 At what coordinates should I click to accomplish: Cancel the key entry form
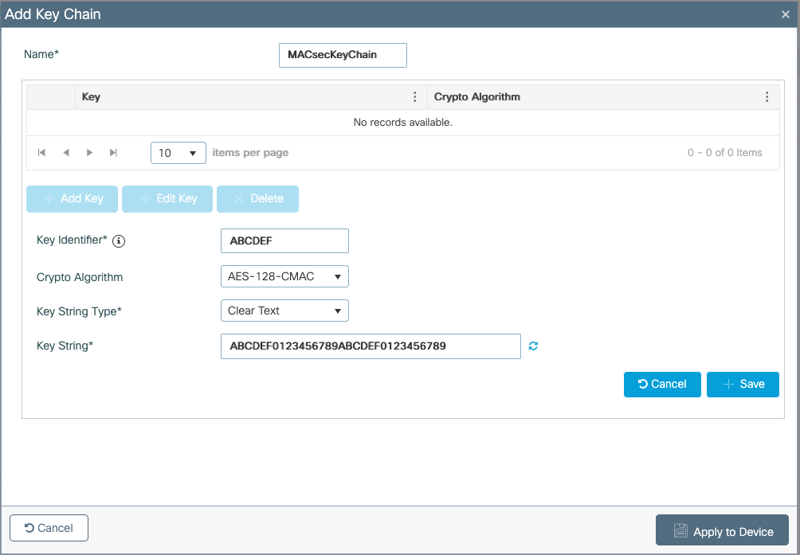[x=662, y=385]
